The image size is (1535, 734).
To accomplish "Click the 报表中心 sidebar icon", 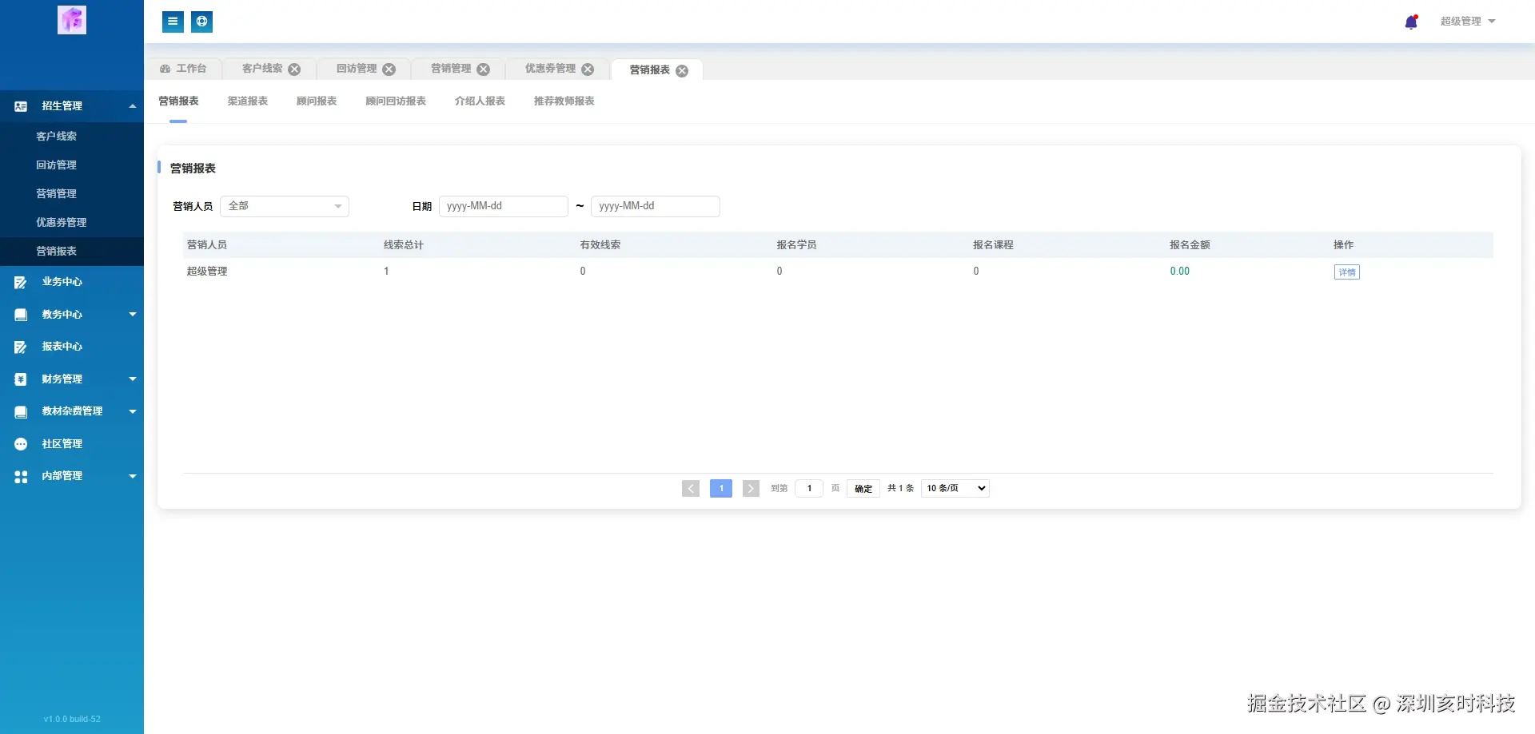I will click(21, 347).
